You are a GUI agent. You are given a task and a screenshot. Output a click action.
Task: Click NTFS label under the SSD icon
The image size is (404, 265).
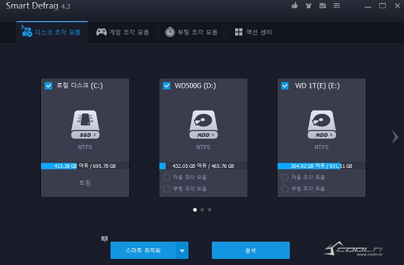(x=85, y=147)
